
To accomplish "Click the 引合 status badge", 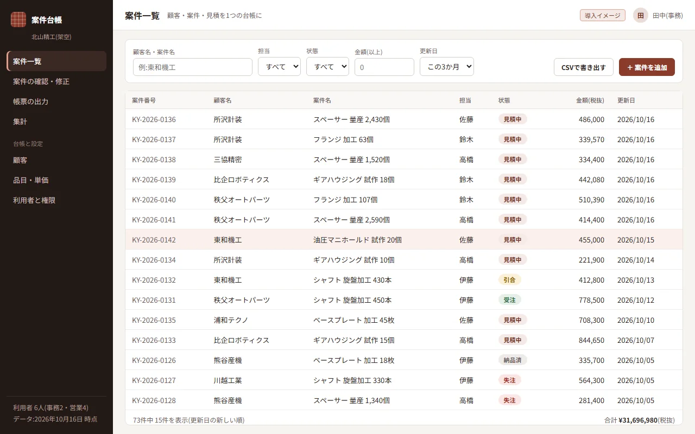I will click(510, 280).
